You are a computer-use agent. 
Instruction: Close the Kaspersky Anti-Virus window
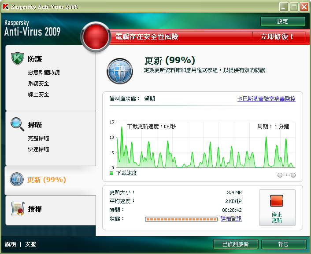tap(304, 7)
